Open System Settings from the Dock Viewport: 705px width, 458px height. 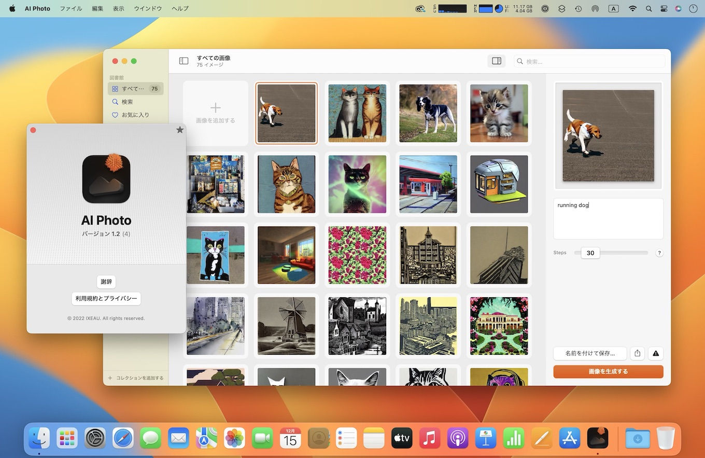click(x=95, y=438)
